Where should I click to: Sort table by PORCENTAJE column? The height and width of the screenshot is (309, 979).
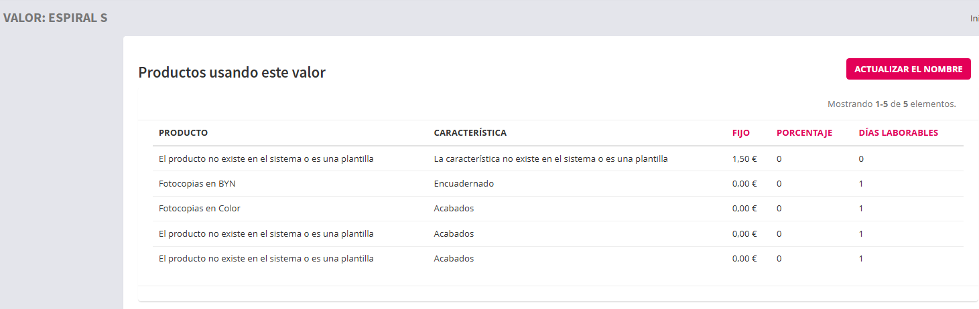coord(804,132)
